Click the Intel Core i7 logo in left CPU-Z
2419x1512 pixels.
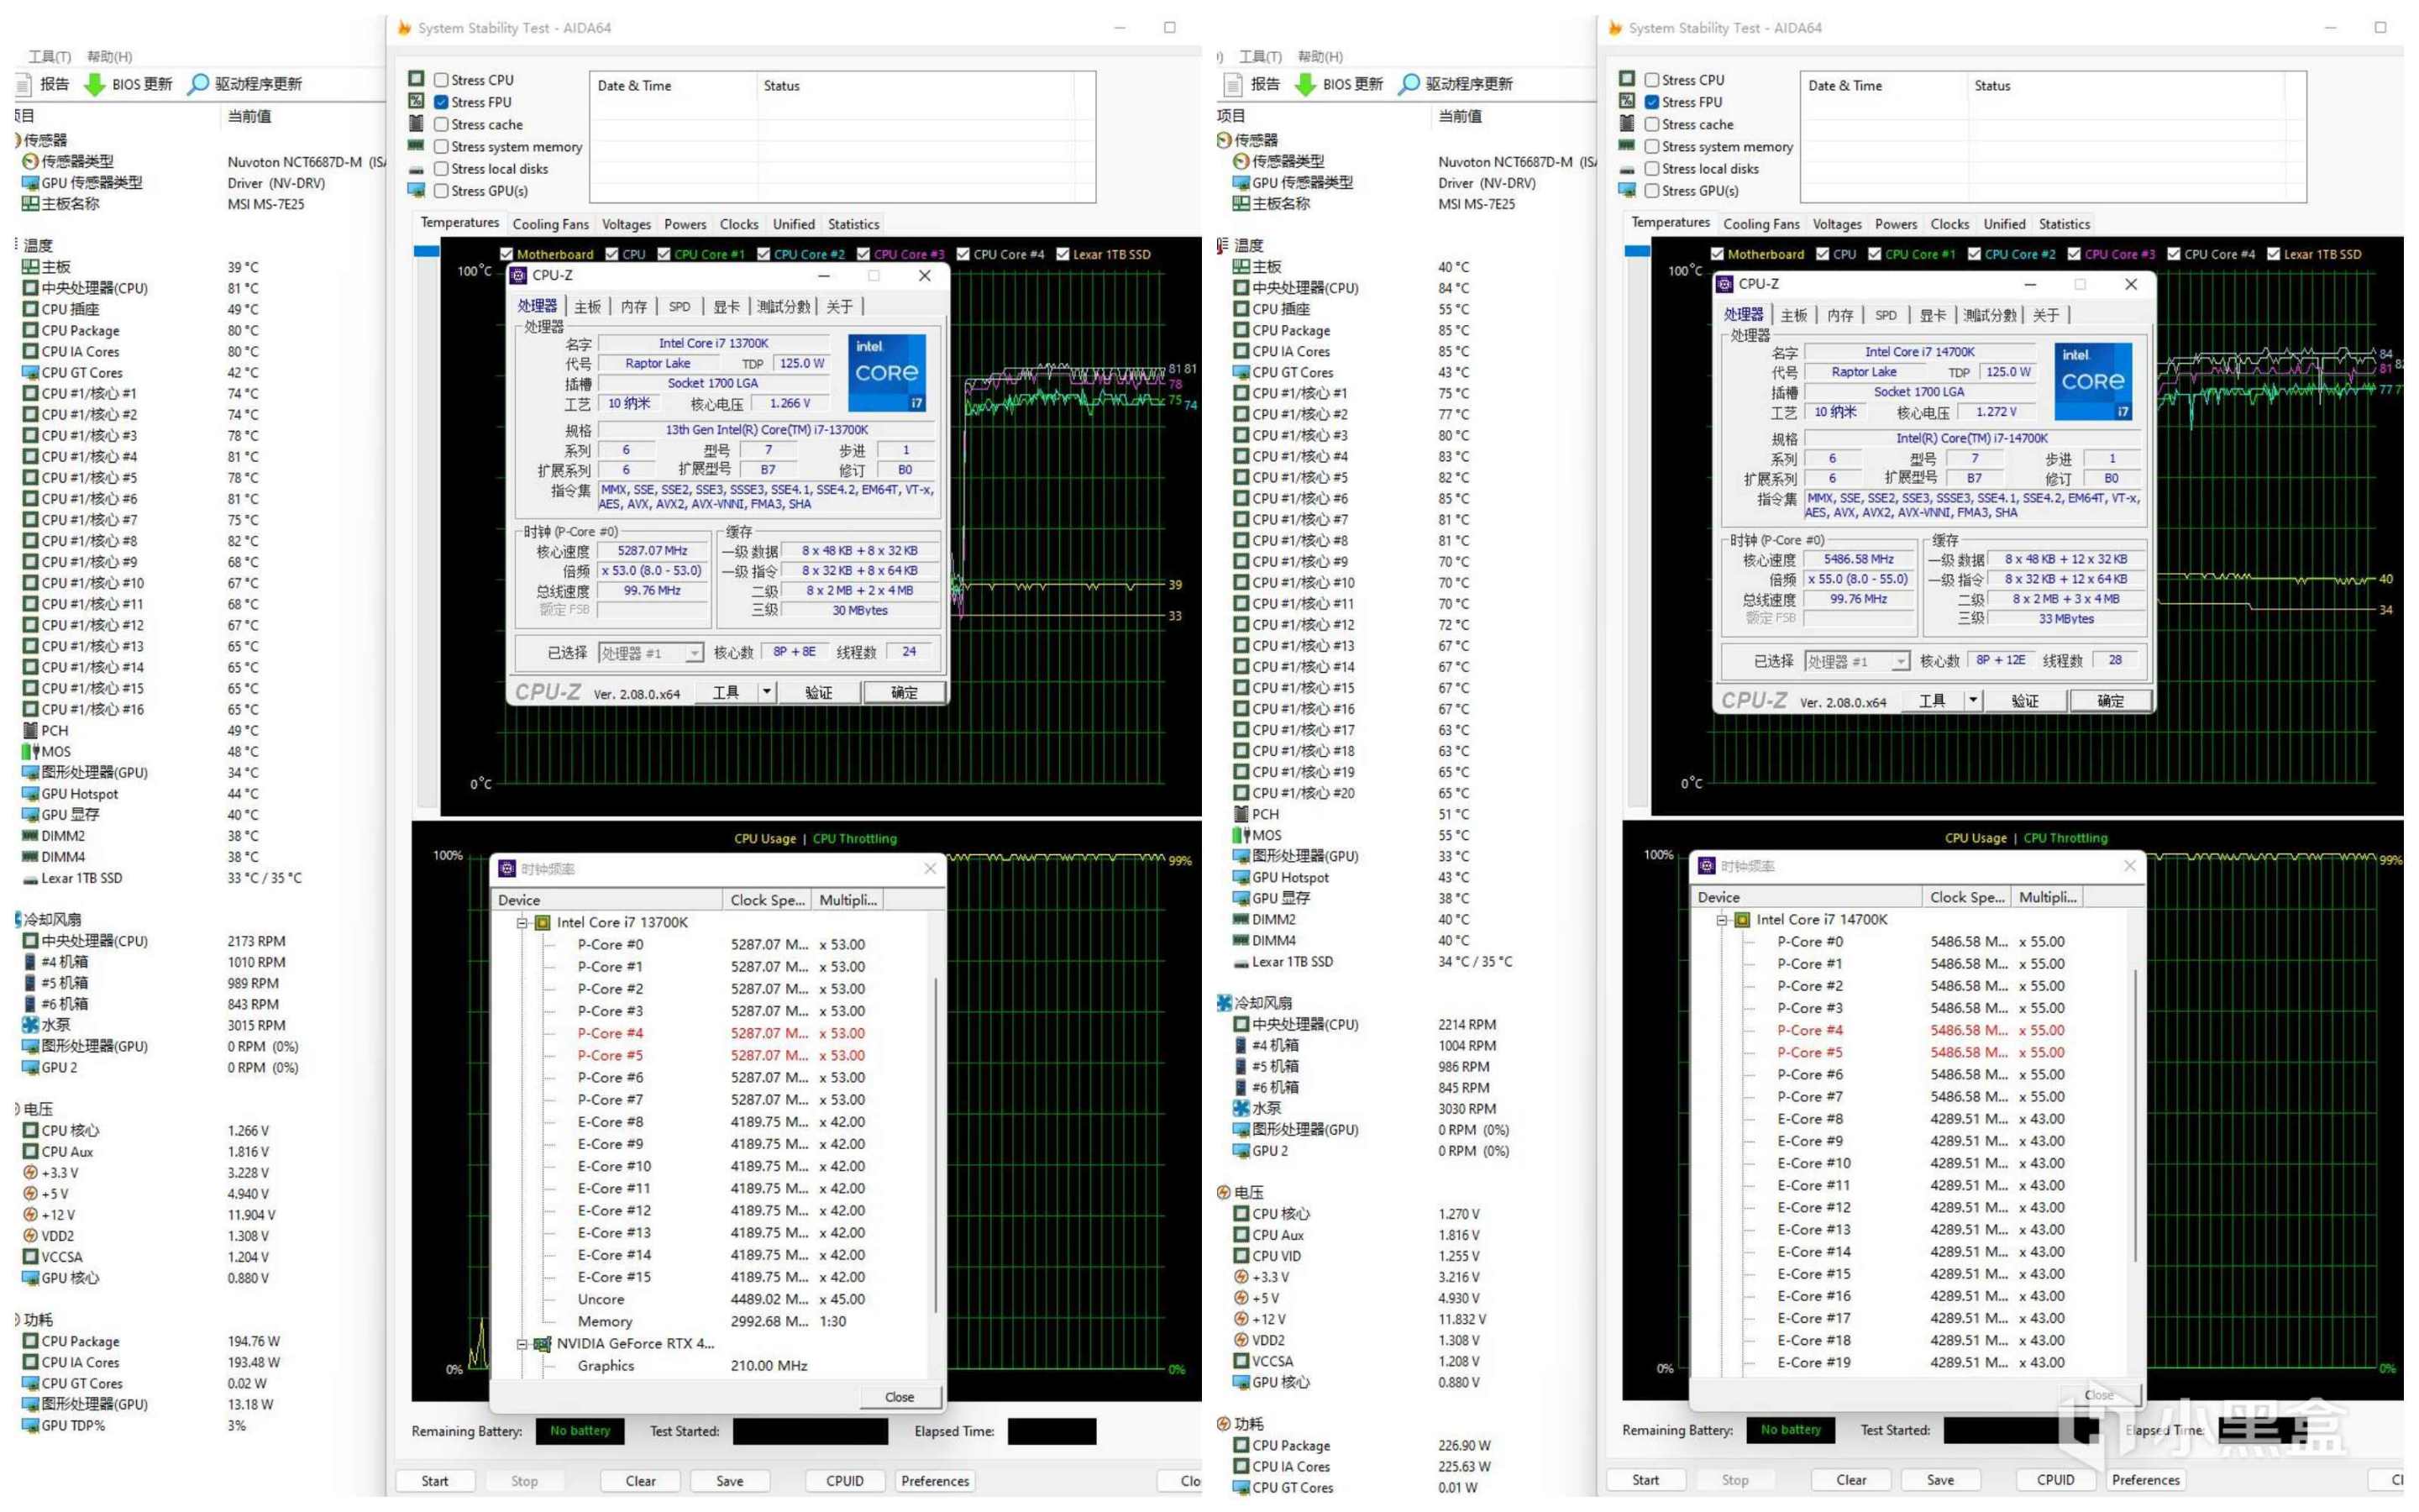tap(885, 372)
